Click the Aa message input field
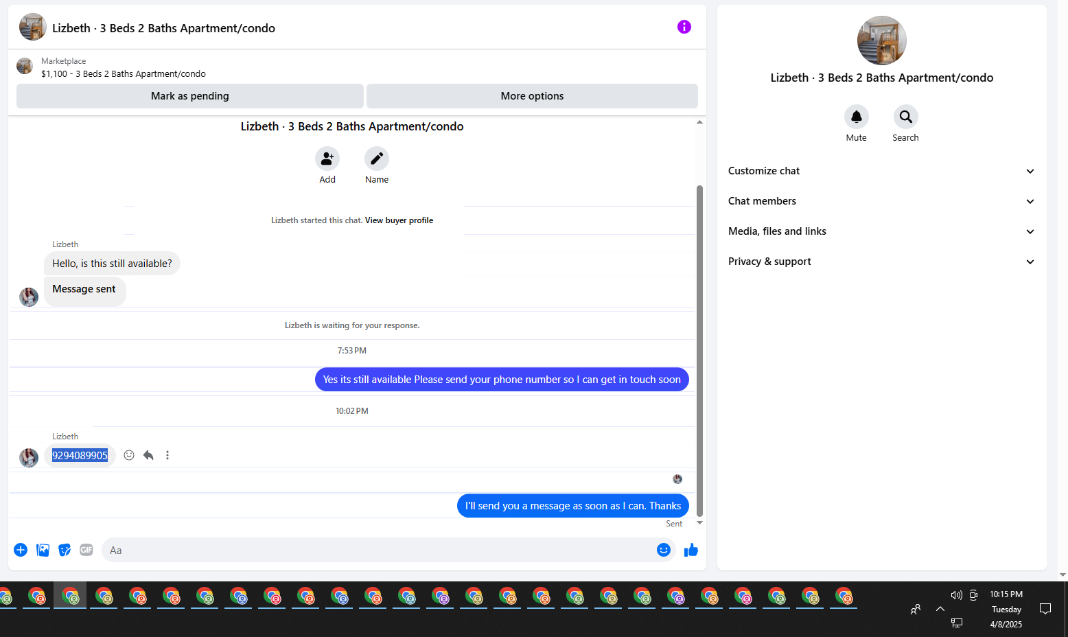The height and width of the screenshot is (637, 1068). (x=378, y=550)
